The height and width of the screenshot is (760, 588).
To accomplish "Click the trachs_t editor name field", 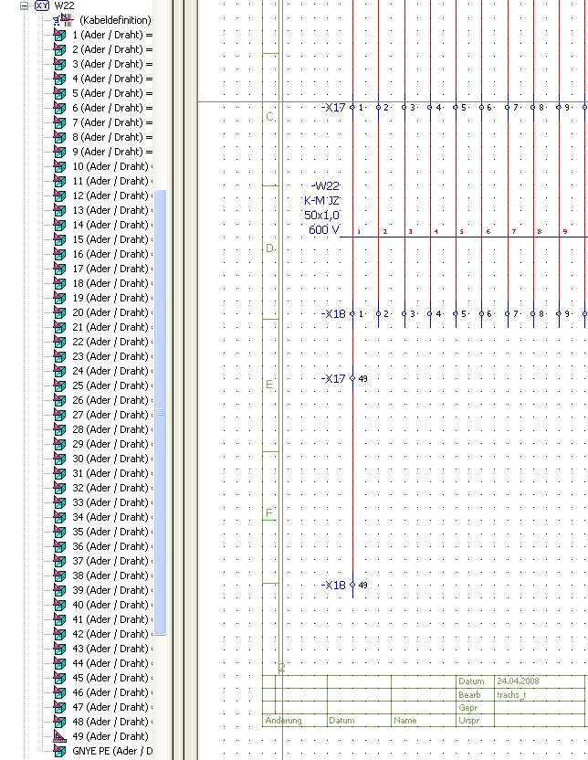I will (511, 694).
